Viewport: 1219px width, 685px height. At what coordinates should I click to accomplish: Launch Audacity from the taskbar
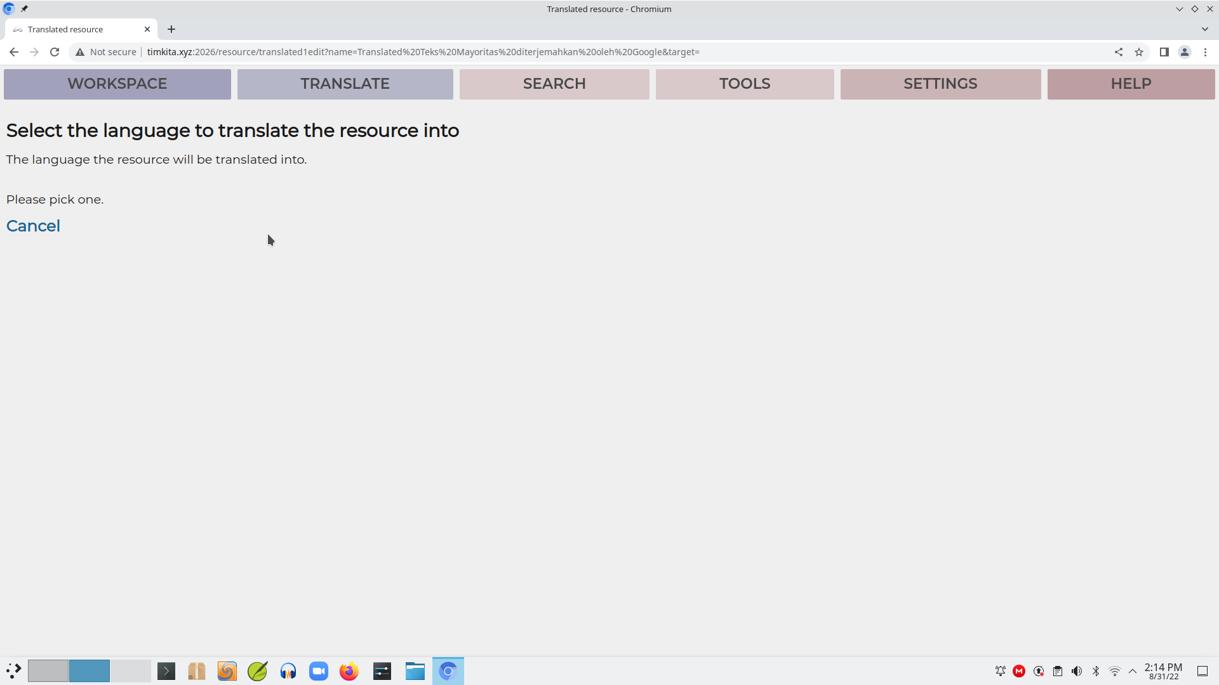(288, 670)
